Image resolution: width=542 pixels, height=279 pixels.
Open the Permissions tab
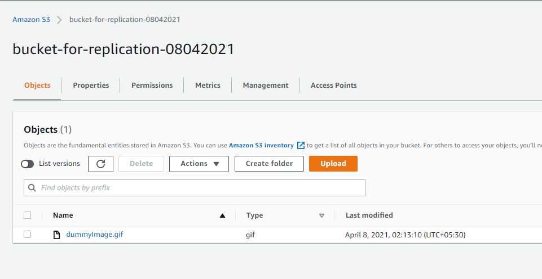tap(152, 85)
